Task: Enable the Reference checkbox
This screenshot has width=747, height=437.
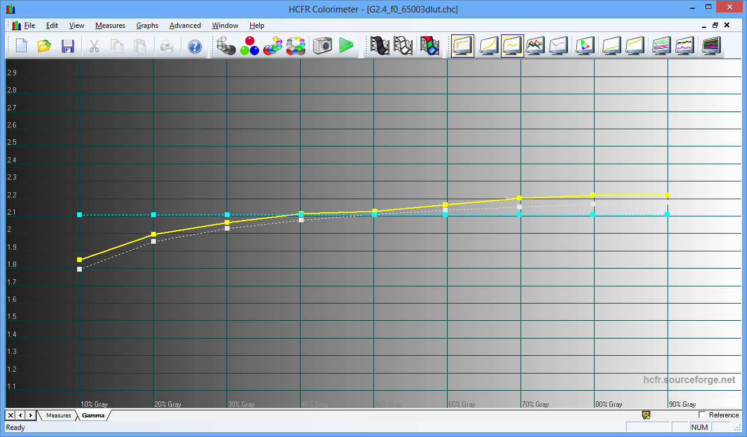Action: (x=703, y=415)
